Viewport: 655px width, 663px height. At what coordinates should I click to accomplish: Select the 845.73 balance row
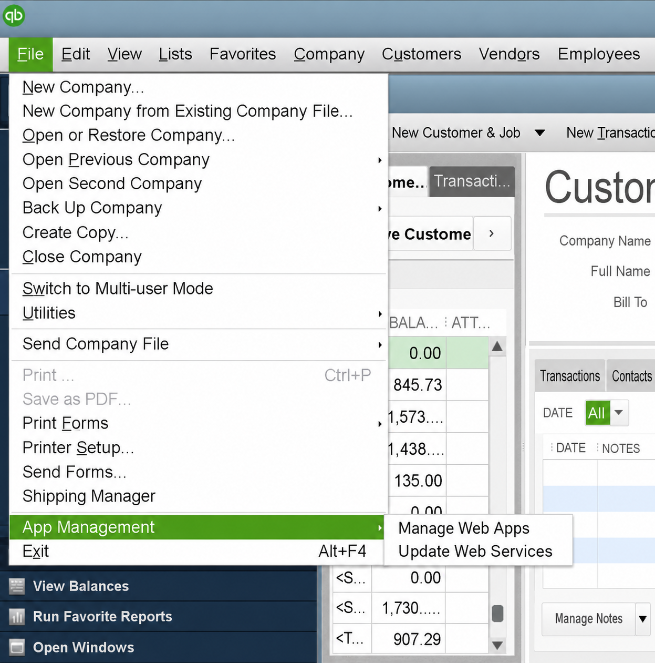click(x=418, y=385)
